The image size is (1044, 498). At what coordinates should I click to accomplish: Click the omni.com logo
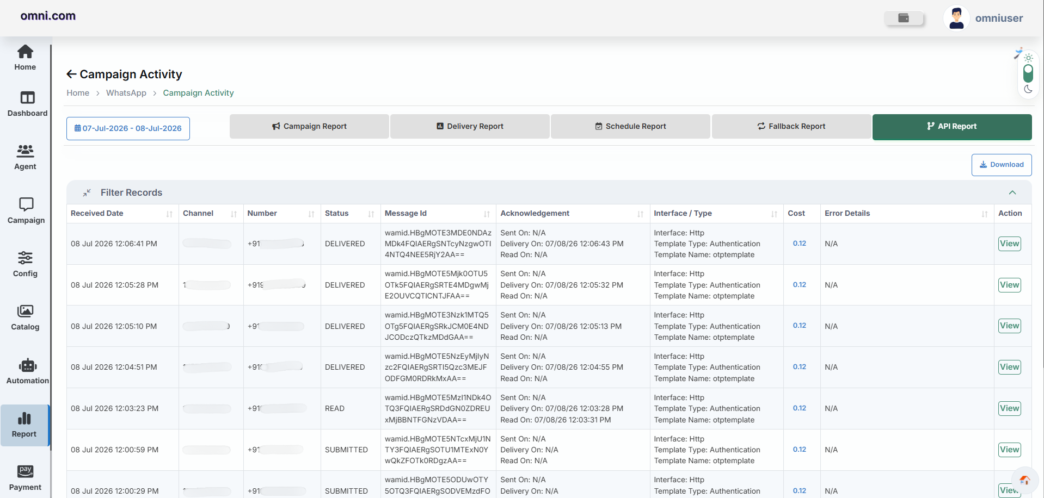tap(48, 16)
